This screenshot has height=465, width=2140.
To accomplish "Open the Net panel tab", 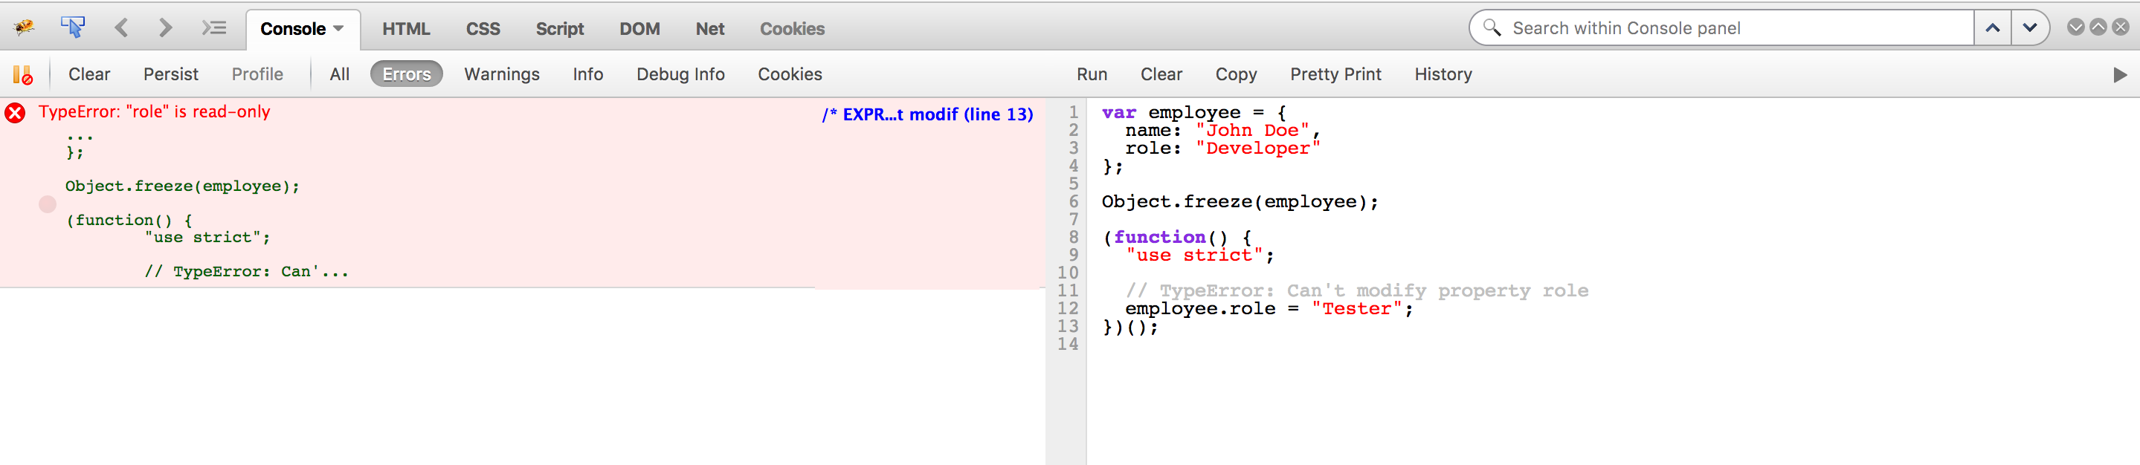I will (709, 28).
